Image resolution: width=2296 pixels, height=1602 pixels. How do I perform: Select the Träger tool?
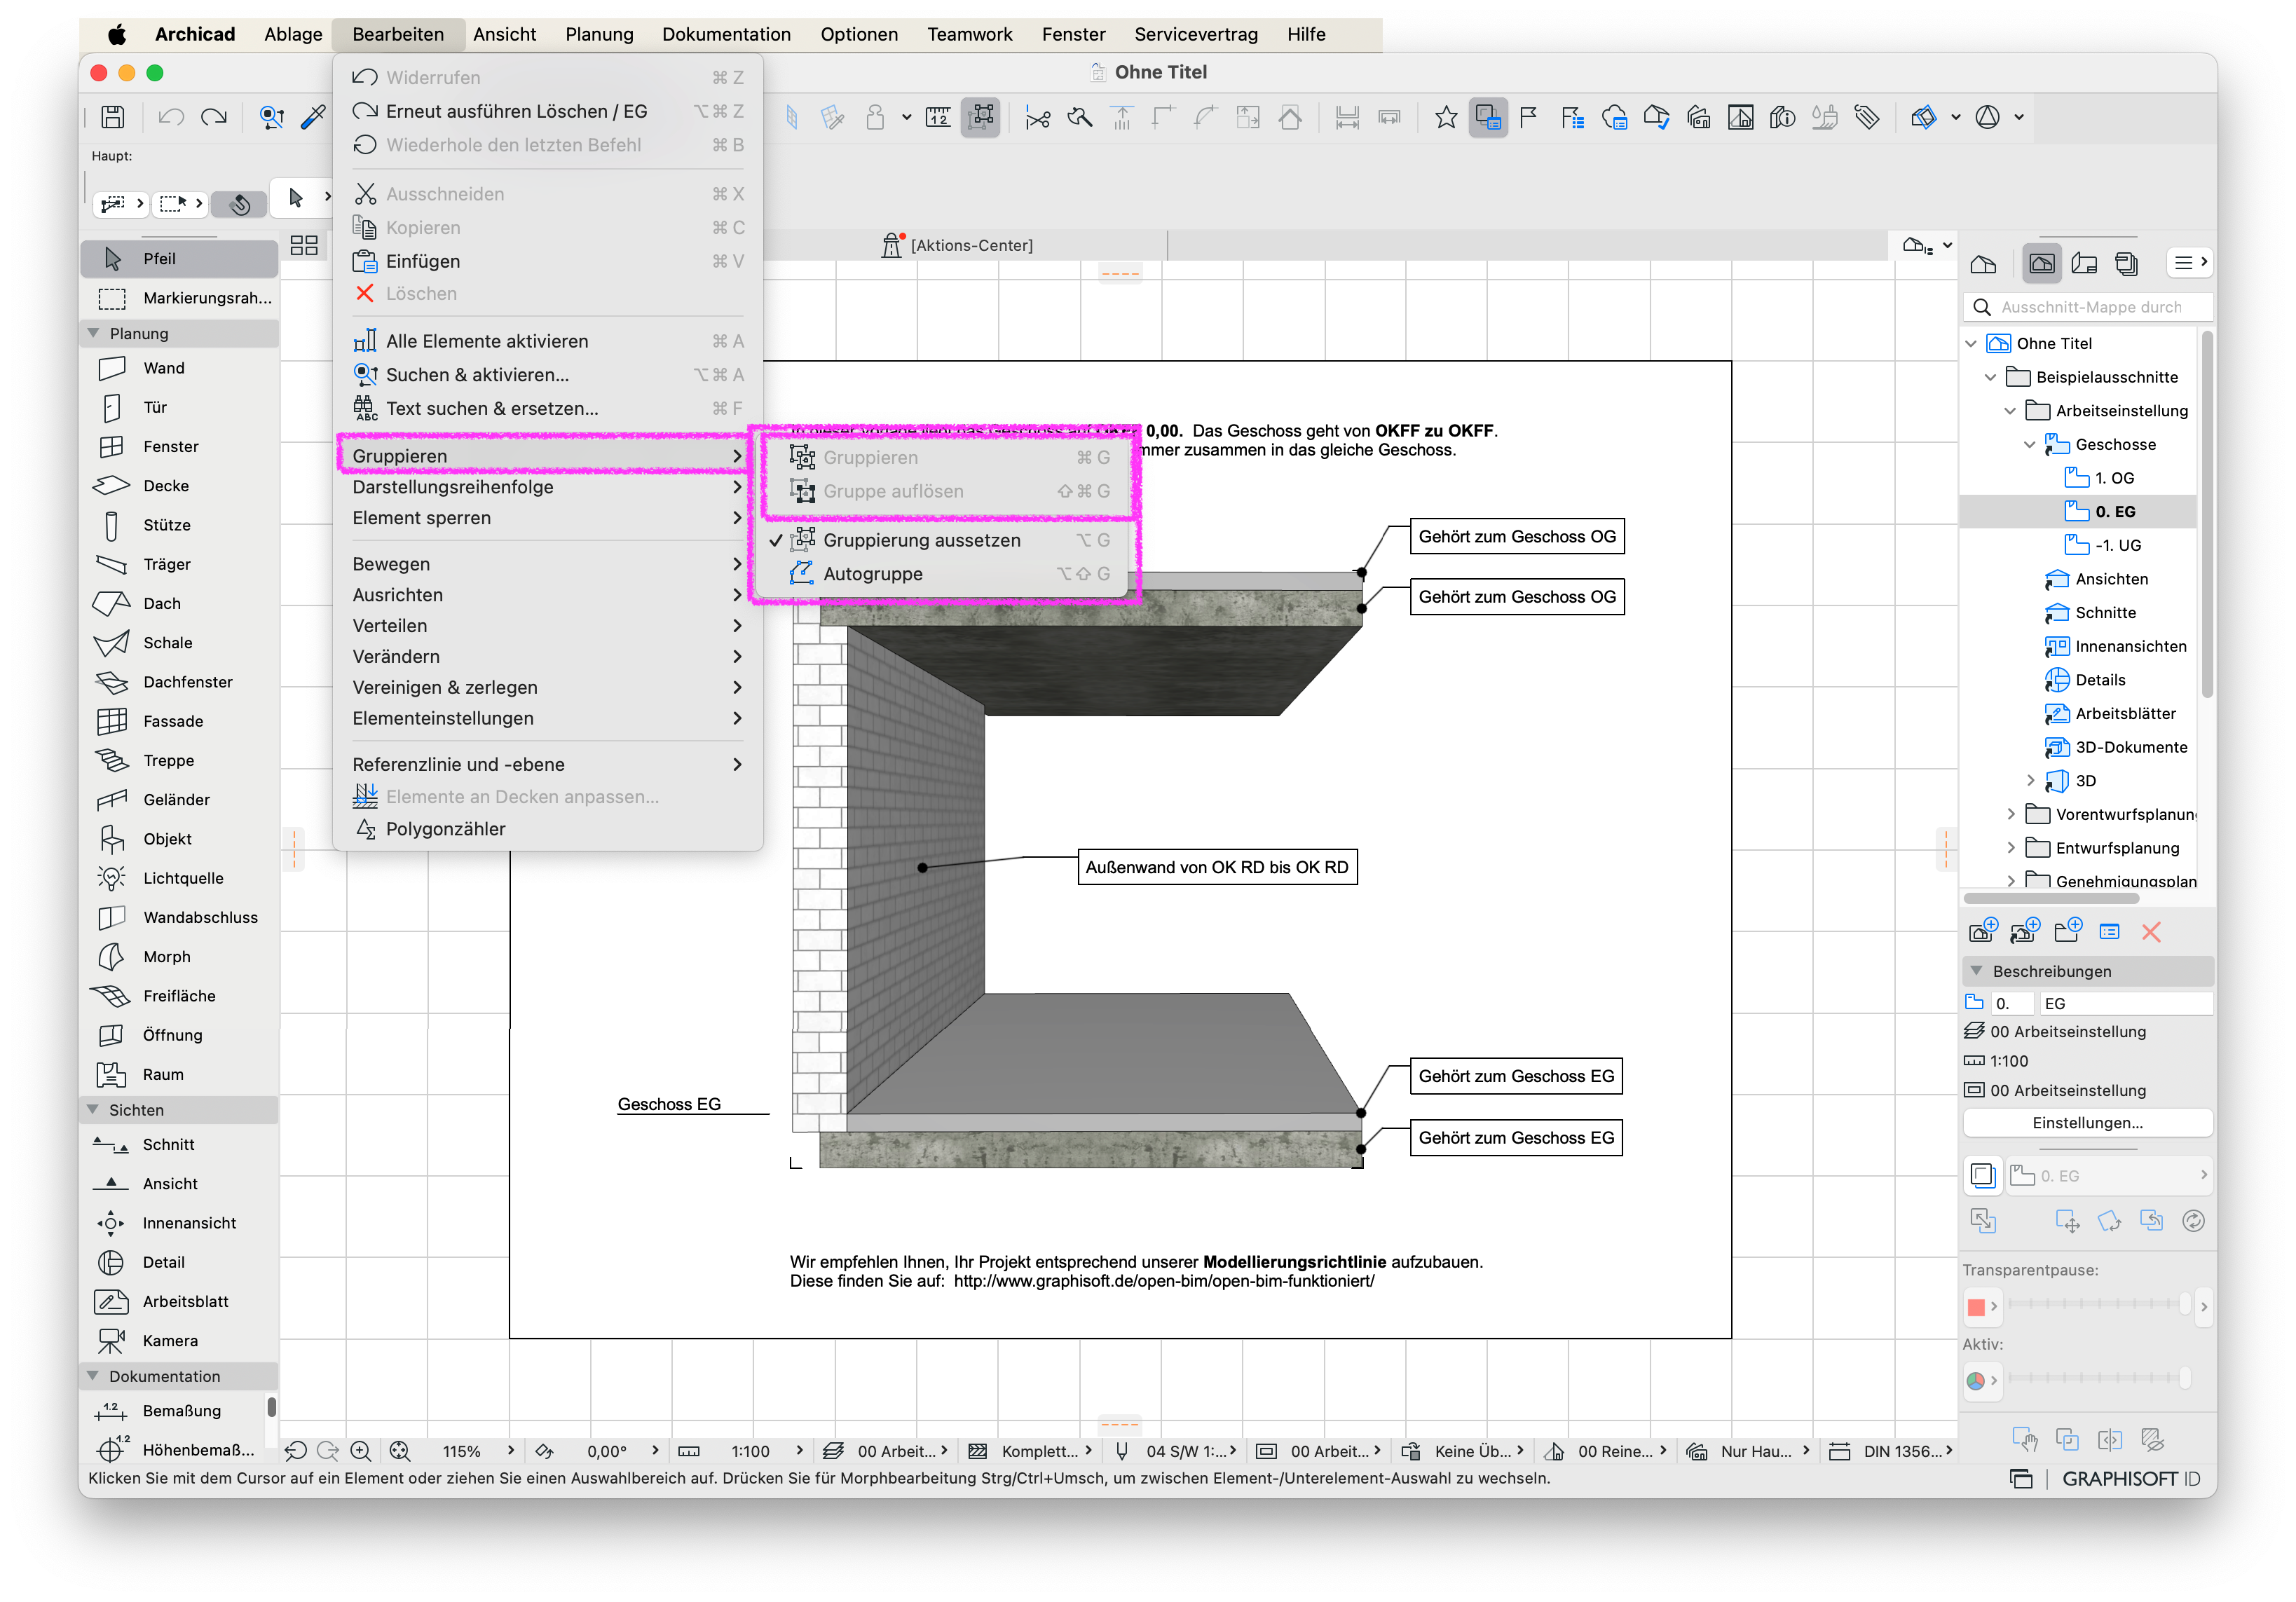178,564
